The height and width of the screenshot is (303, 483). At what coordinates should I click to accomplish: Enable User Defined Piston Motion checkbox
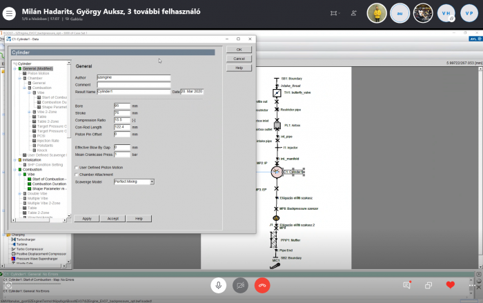pos(77,168)
